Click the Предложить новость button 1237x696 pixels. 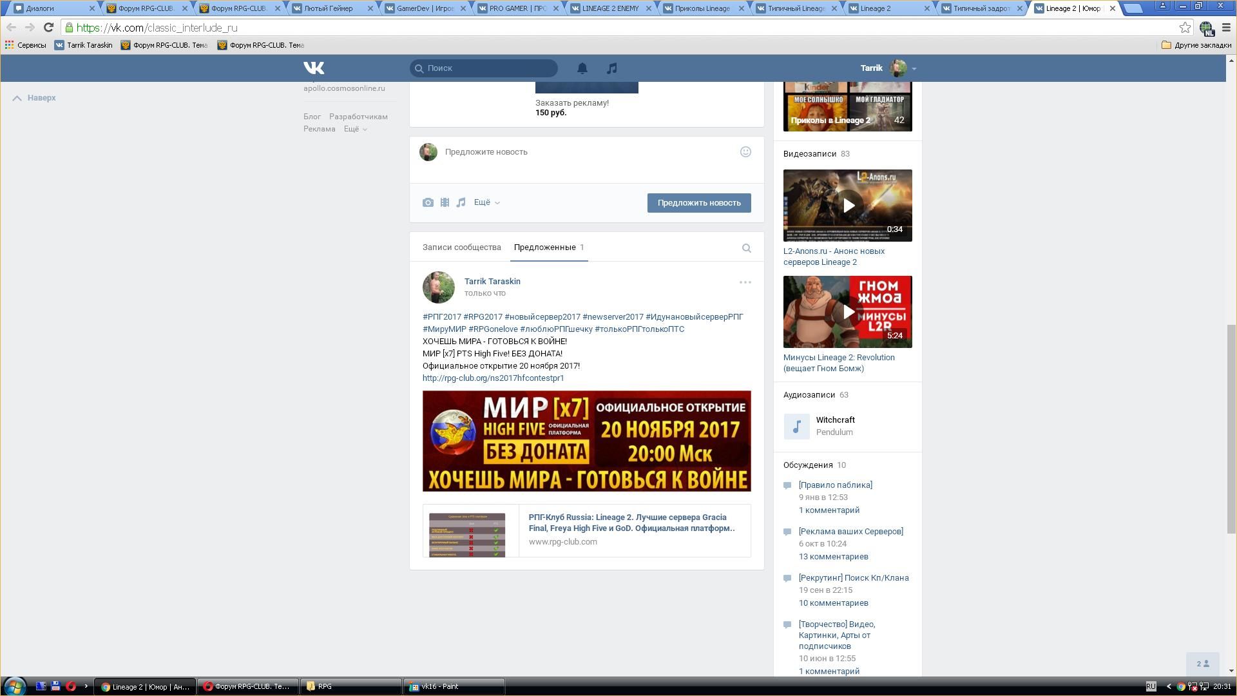click(699, 203)
